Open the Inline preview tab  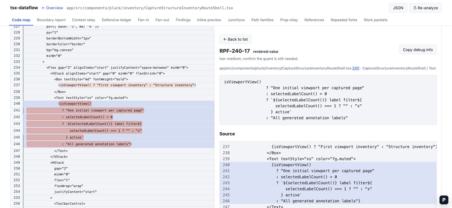coord(209,20)
